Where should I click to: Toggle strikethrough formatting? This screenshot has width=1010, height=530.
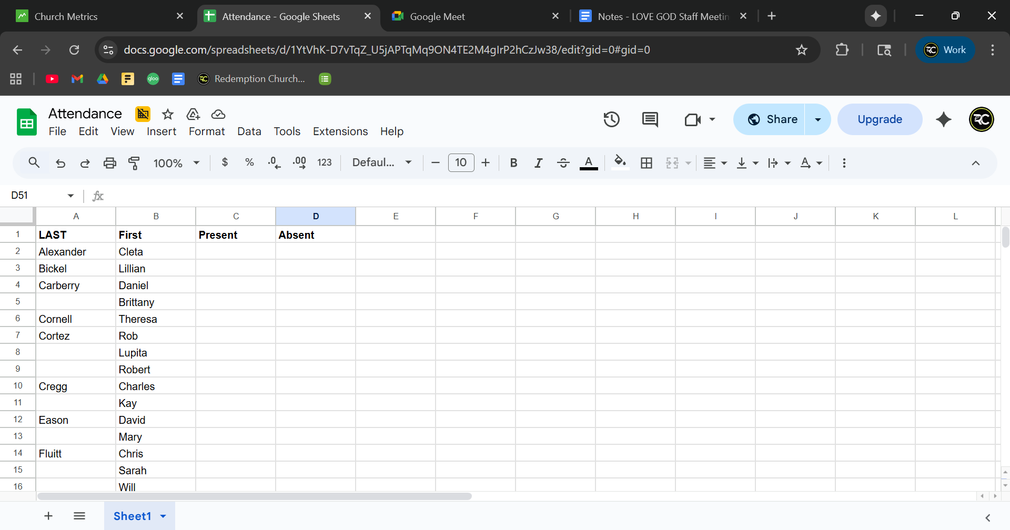click(563, 163)
